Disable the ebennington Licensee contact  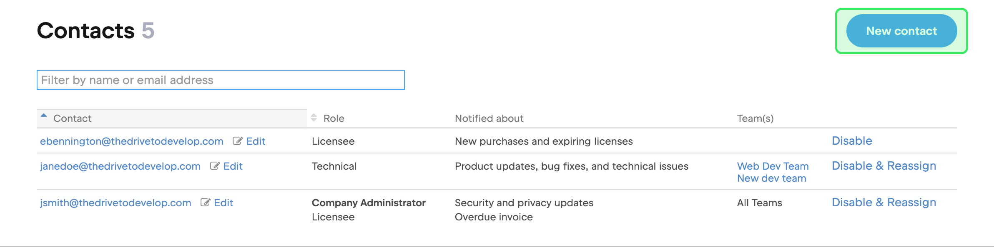tap(852, 141)
